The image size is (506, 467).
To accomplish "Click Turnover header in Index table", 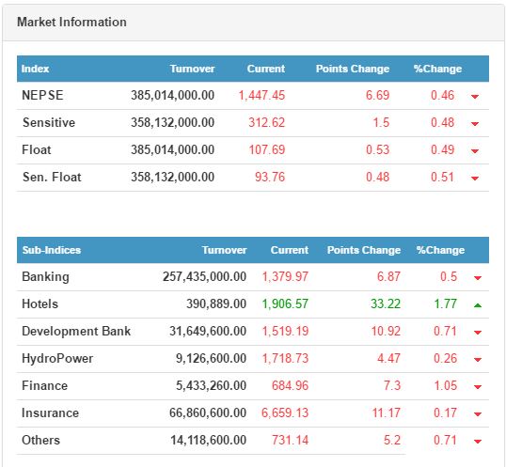I will [x=192, y=69].
